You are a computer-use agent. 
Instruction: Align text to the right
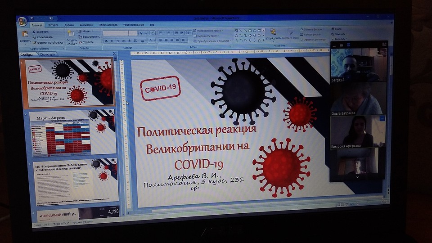[x=171, y=40]
